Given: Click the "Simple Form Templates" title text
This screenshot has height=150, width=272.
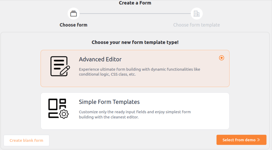Looking at the screenshot, I should pyautogui.click(x=109, y=102).
